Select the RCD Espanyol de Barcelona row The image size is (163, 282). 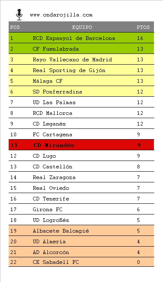tap(81, 38)
